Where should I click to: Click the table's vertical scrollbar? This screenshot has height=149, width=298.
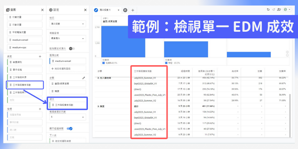click(290, 115)
